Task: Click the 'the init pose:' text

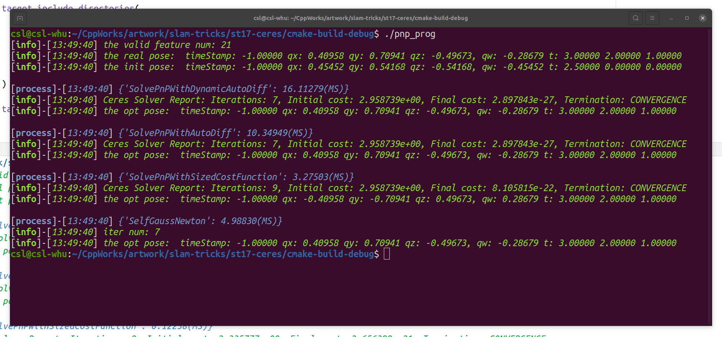Action: tap(139, 67)
